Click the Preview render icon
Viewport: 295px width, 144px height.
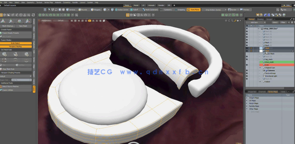point(241,10)
